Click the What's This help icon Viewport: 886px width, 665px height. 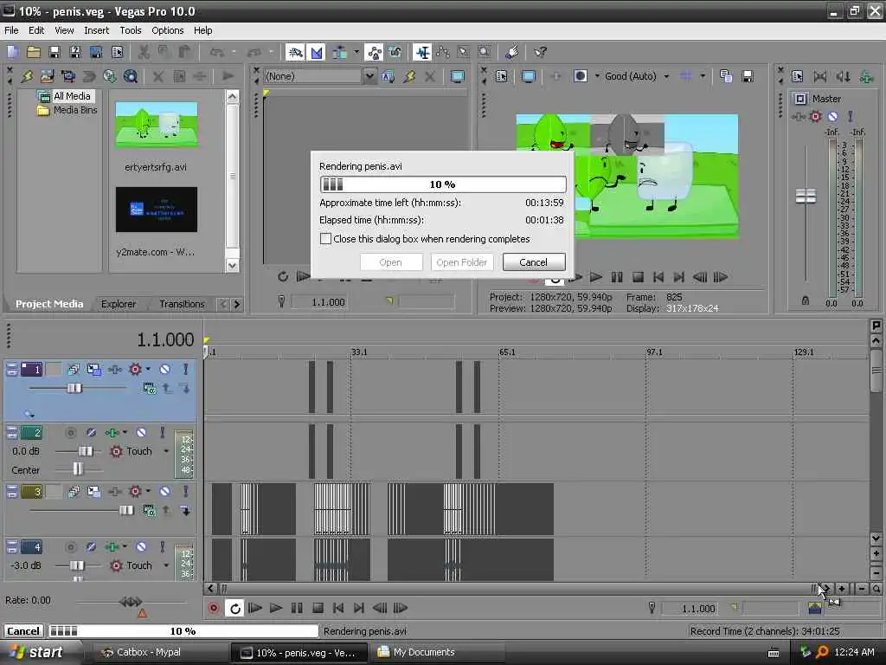(x=540, y=53)
